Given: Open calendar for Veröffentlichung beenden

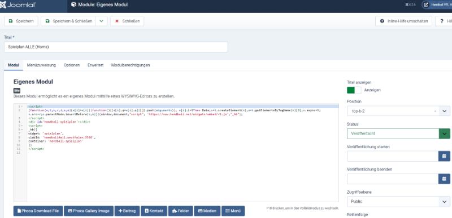Looking at the screenshot, I should pos(444,179).
